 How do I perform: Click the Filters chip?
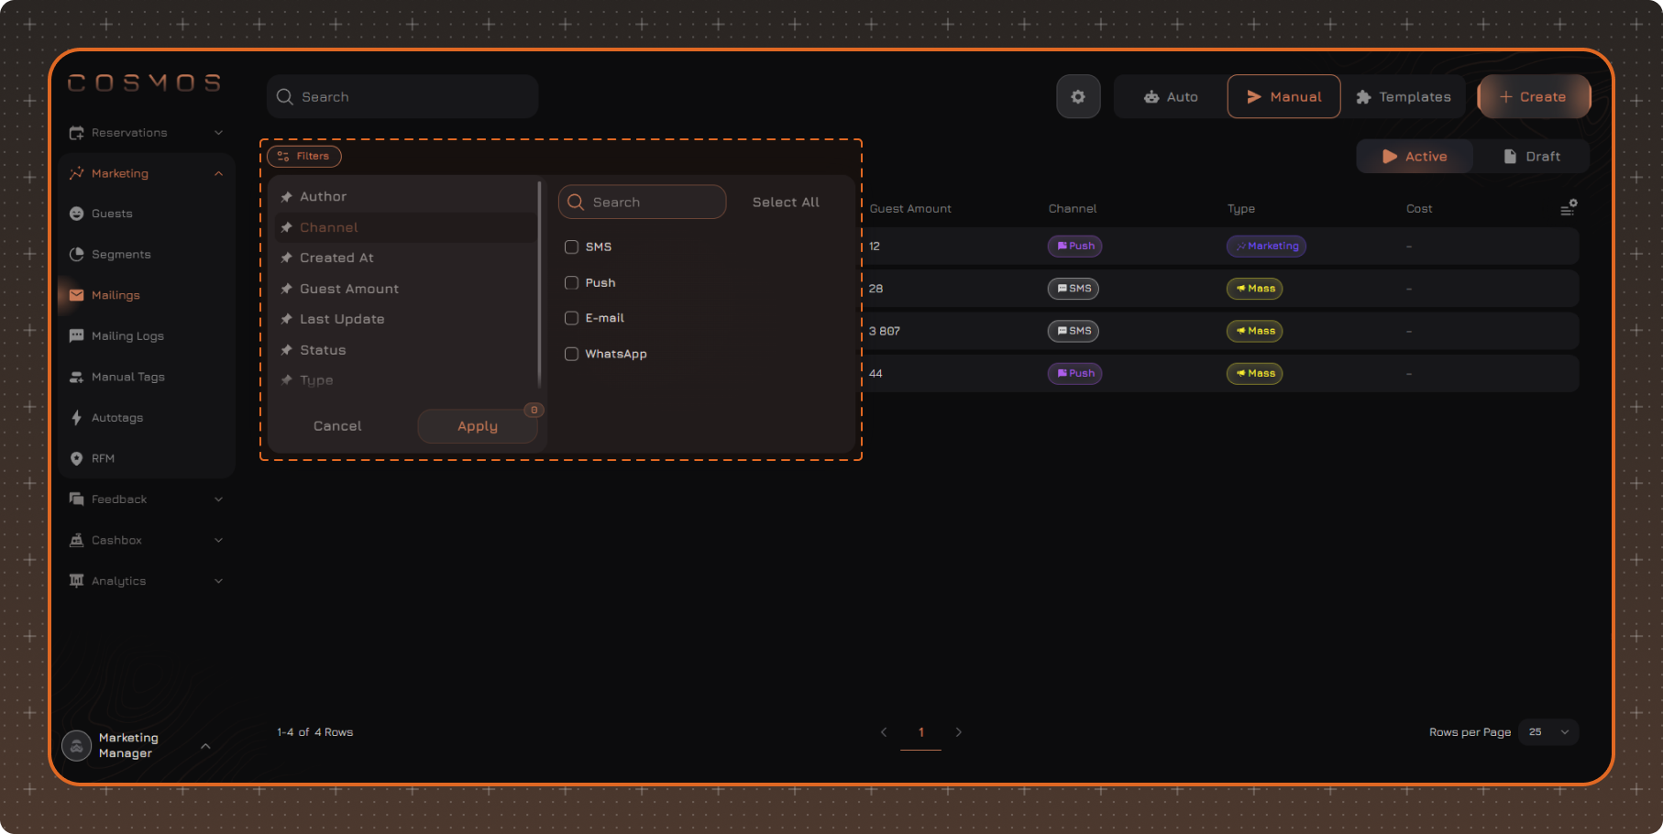[304, 157]
